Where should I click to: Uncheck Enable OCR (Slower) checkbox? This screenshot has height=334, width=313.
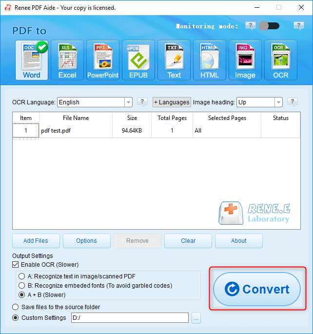(16, 265)
